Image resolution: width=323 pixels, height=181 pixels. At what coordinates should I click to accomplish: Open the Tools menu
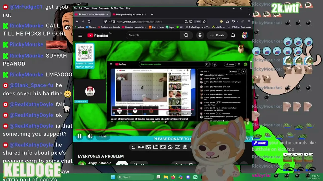click(122, 8)
